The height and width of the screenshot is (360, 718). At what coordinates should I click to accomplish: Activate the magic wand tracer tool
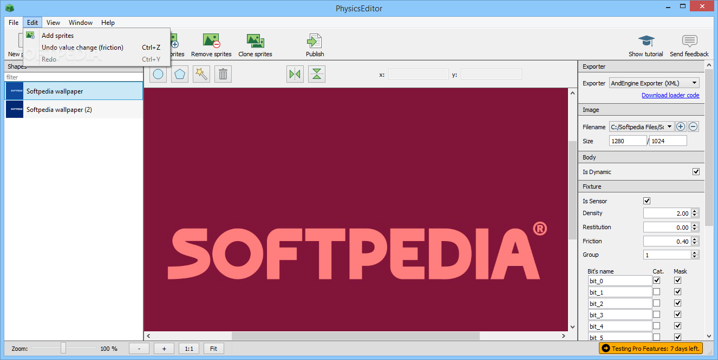(x=201, y=74)
